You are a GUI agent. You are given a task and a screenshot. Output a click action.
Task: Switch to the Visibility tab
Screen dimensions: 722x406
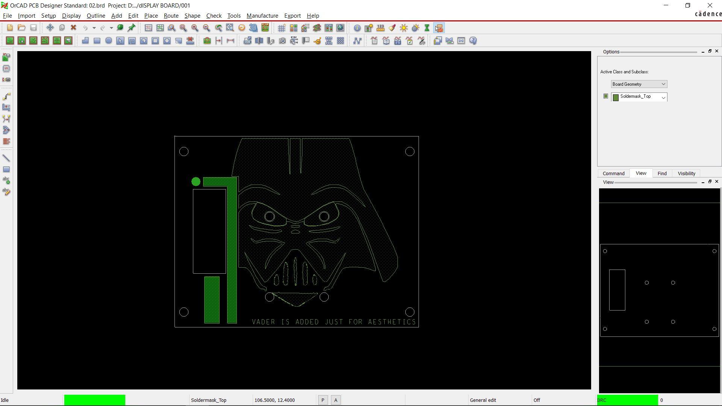[x=686, y=173]
